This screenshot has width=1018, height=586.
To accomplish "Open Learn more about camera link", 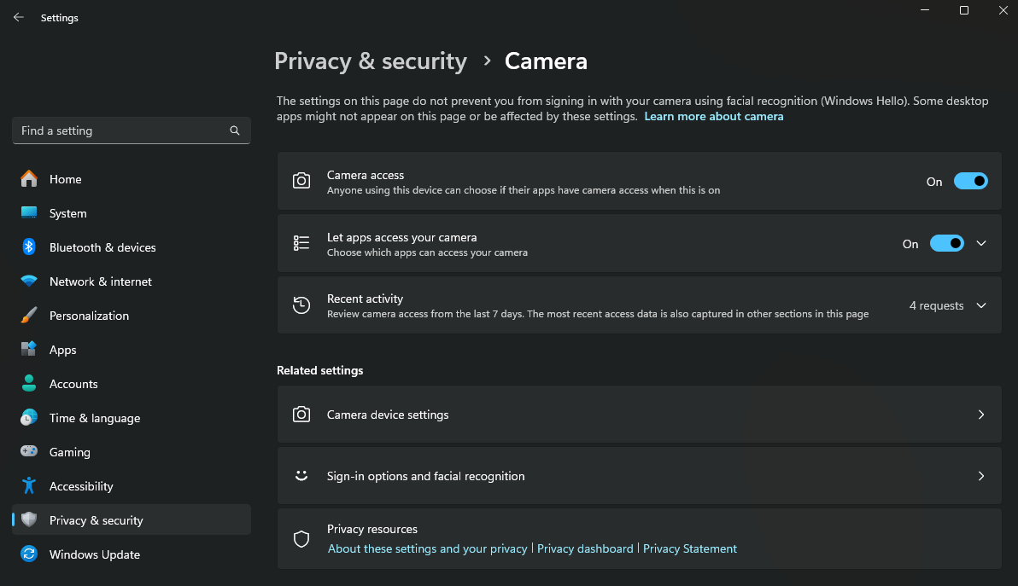I will 713,116.
